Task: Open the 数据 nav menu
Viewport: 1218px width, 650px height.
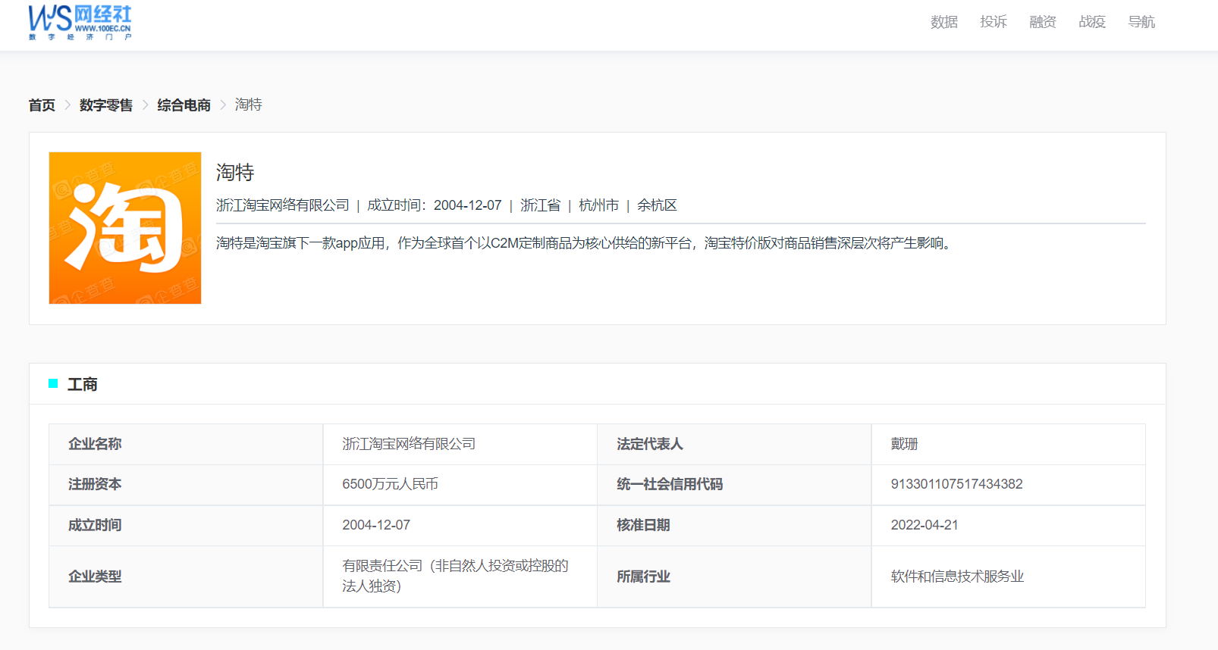Action: click(x=943, y=22)
